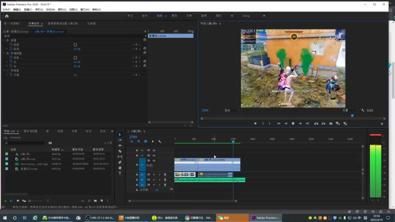Select Spiros Hamza _ Lady Gaga audio item
The image size is (395, 222).
[34, 164]
